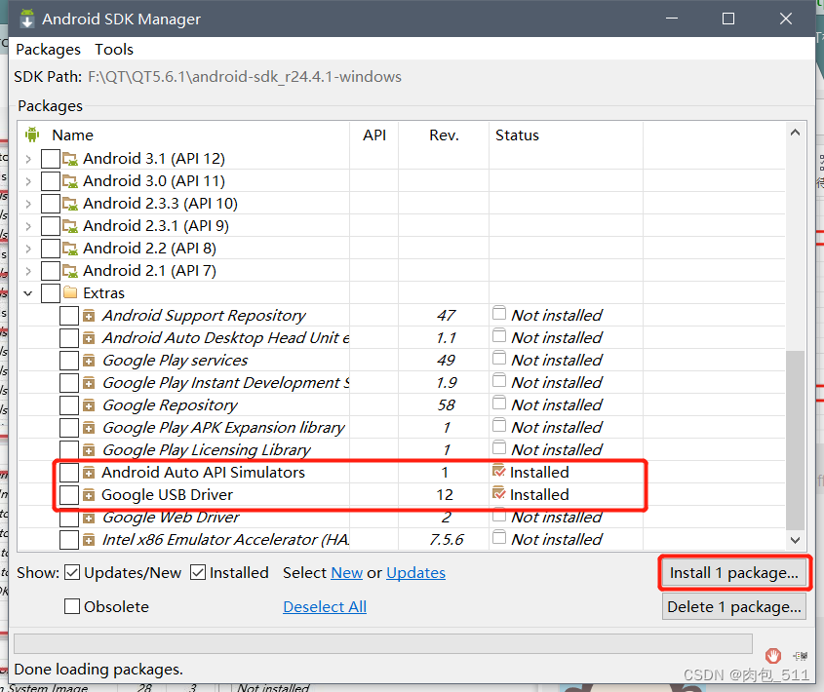Check the Google Play services checkbox
This screenshot has height=692, width=824.
[69, 361]
